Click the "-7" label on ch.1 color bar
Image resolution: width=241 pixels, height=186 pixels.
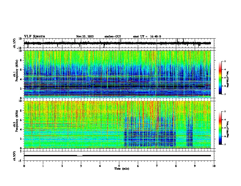pos(225,94)
